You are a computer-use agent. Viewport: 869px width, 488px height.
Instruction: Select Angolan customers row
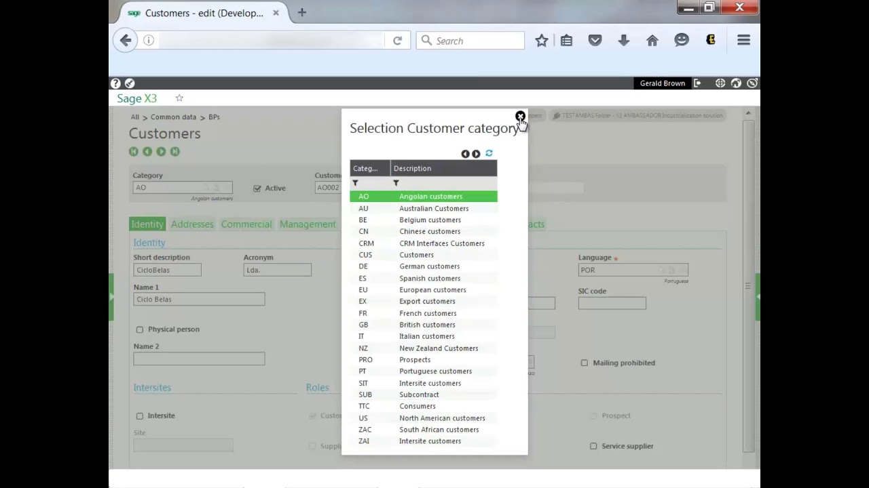click(424, 197)
